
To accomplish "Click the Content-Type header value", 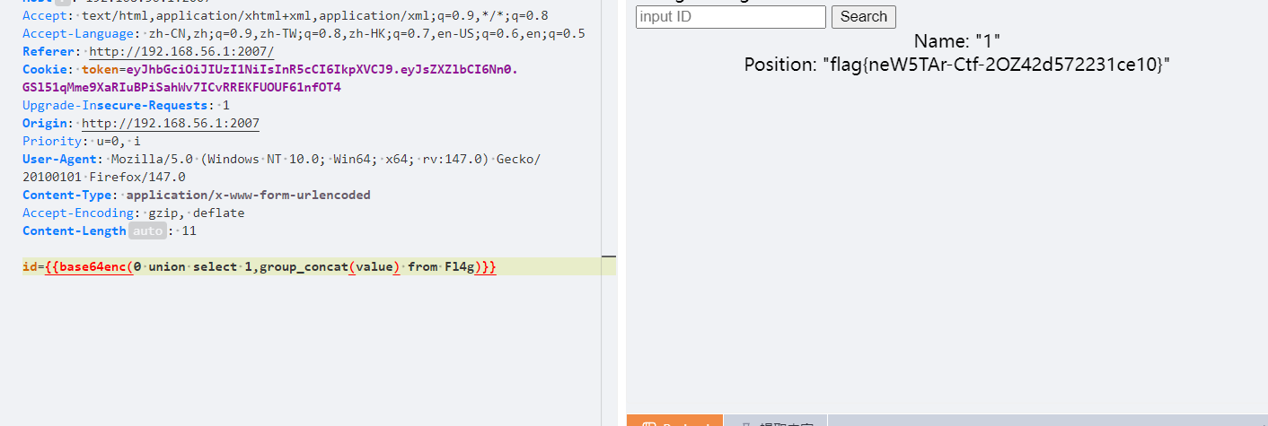I will tap(248, 196).
